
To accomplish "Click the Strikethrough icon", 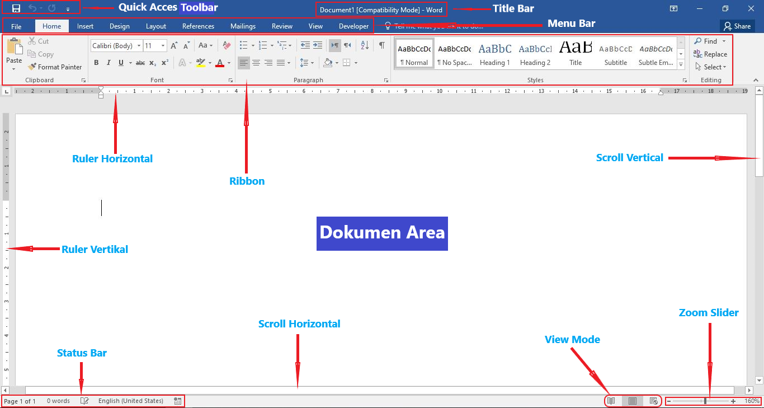I will [x=140, y=62].
